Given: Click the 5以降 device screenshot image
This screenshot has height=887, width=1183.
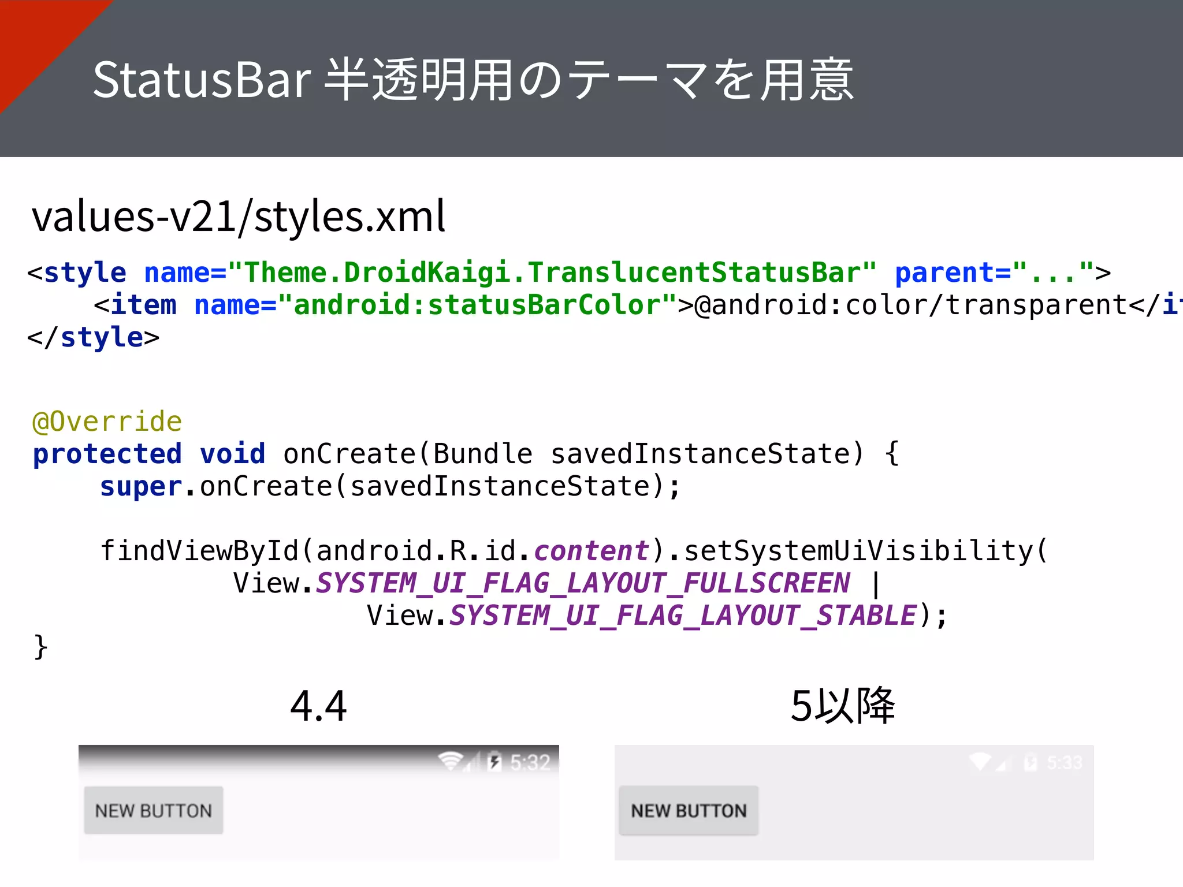Looking at the screenshot, I should click(854, 803).
